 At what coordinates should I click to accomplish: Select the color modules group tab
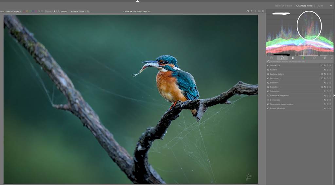click(x=303, y=58)
